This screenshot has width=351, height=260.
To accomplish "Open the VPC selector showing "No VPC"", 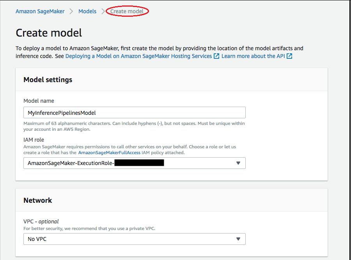I will (134, 239).
